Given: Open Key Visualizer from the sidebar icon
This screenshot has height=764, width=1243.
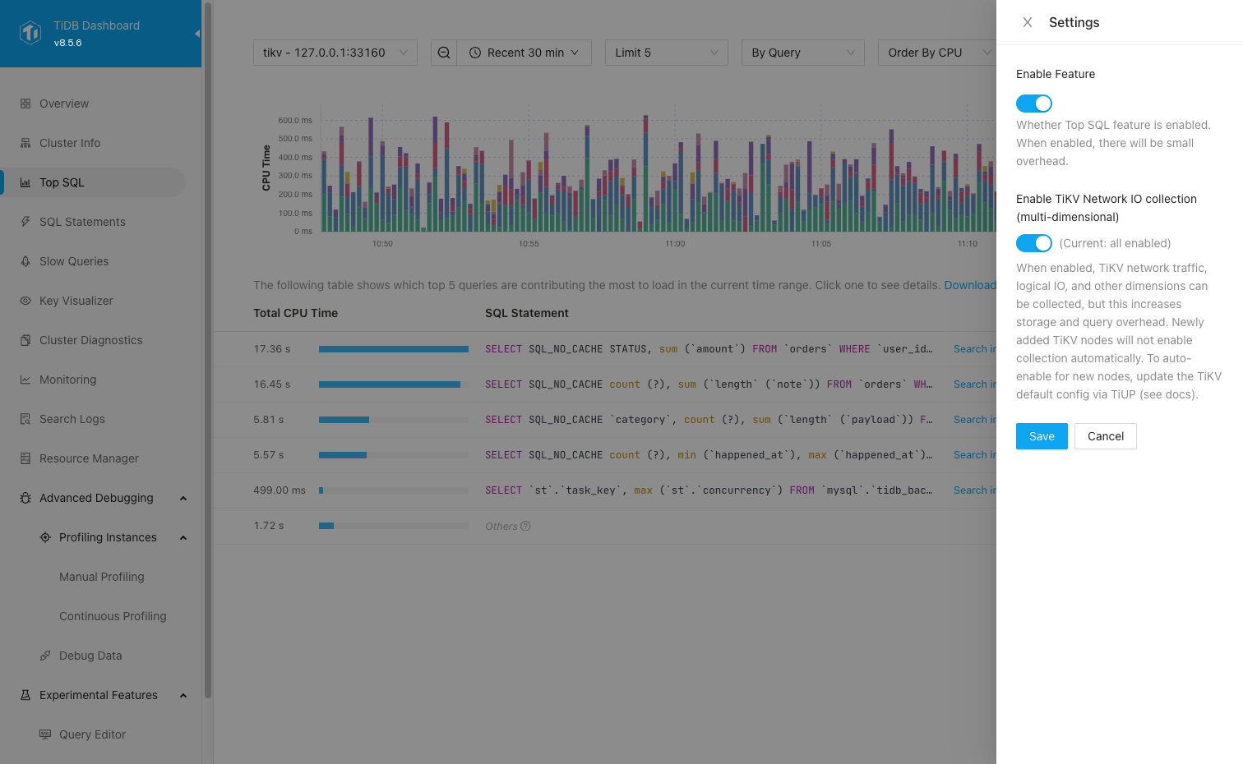Looking at the screenshot, I should pyautogui.click(x=25, y=301).
